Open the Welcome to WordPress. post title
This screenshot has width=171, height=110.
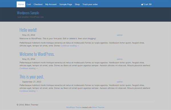click(37, 54)
